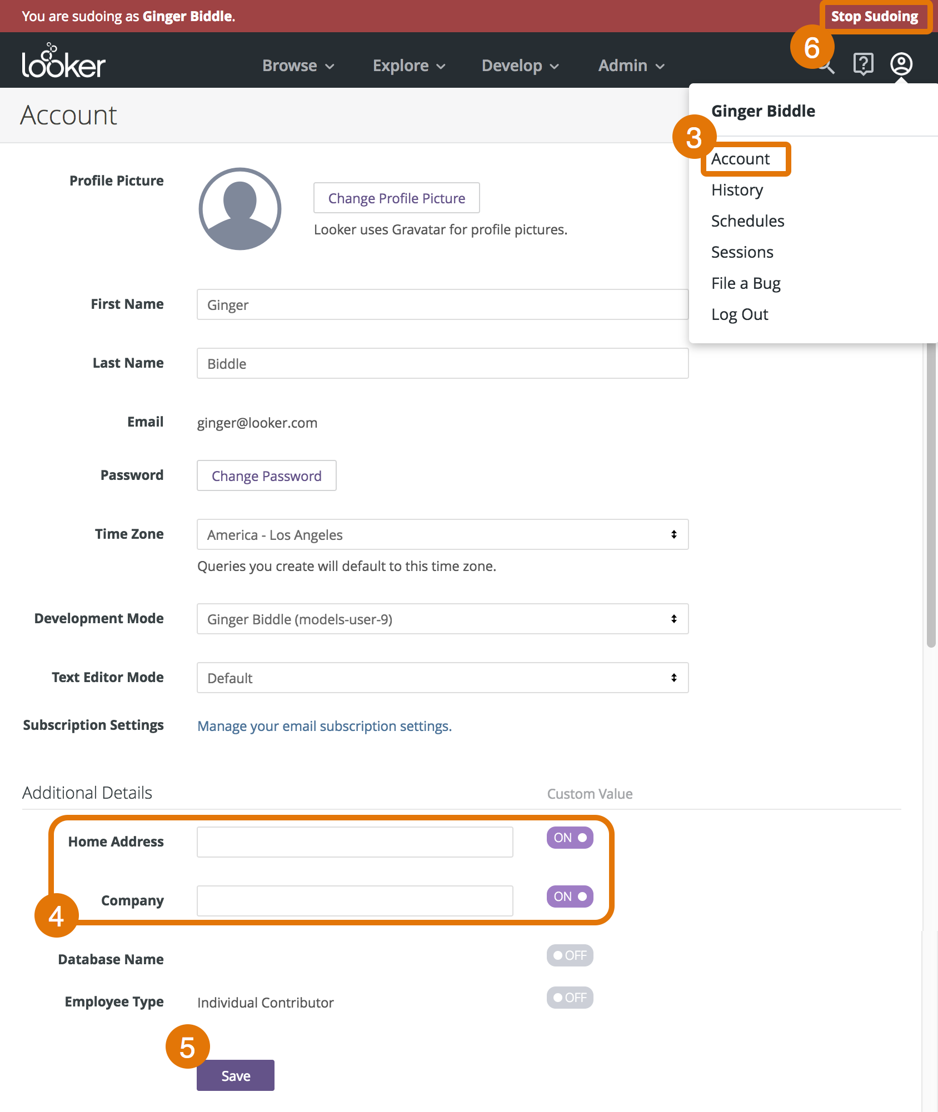Open email subscription settings link
The width and height of the screenshot is (938, 1112).
(325, 726)
